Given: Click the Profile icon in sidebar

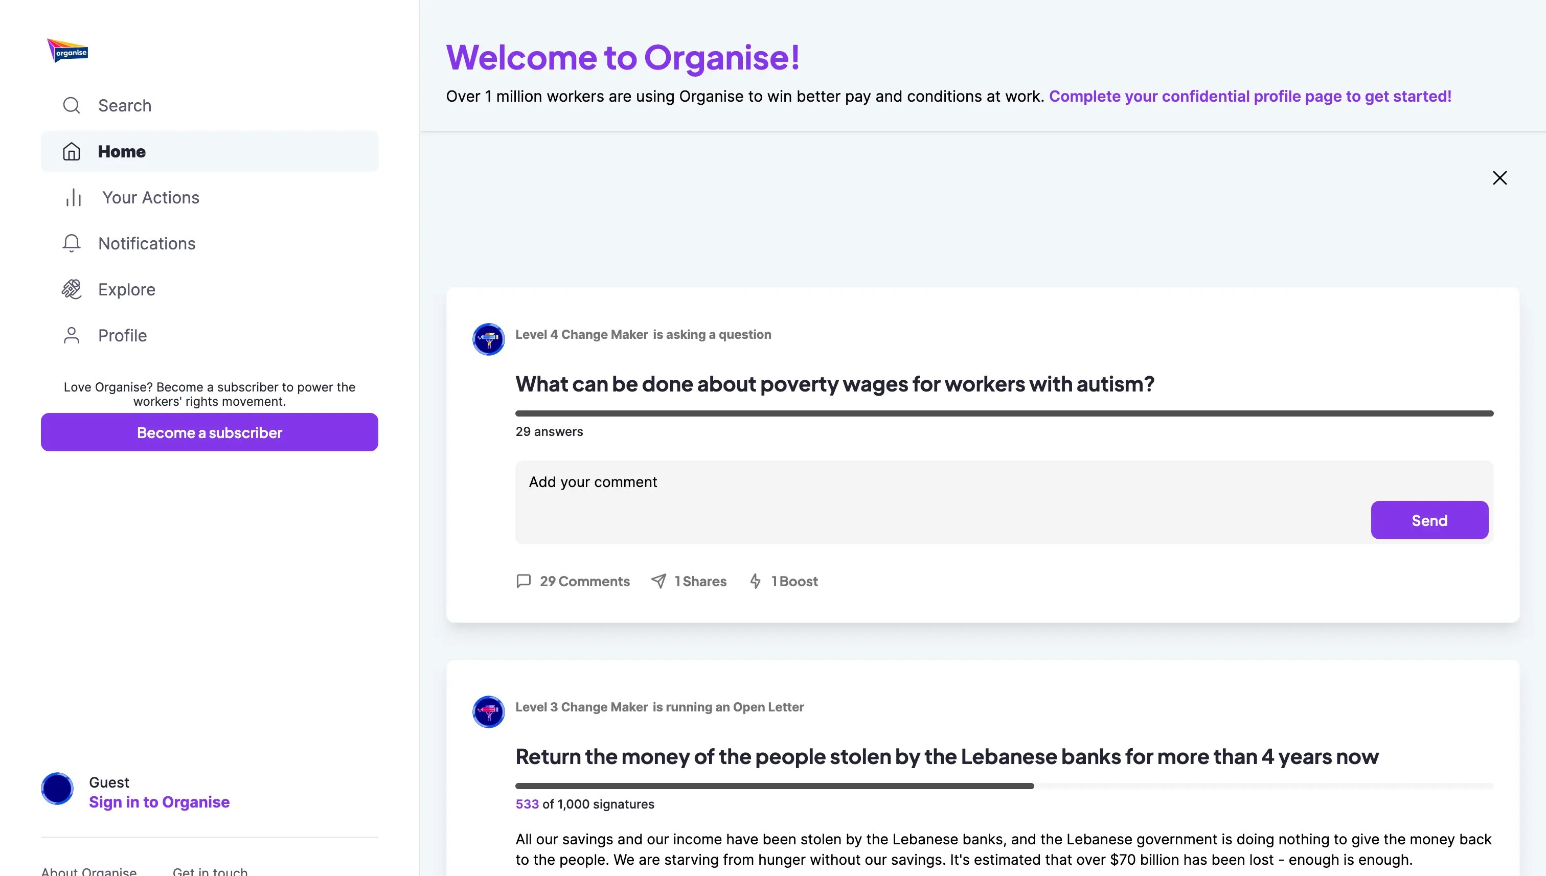Looking at the screenshot, I should pyautogui.click(x=72, y=334).
